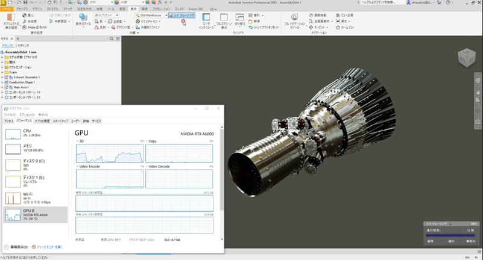The image size is (483, 260).
Task: Click Continue (続行) in ray tracing panel
Action: point(451,241)
